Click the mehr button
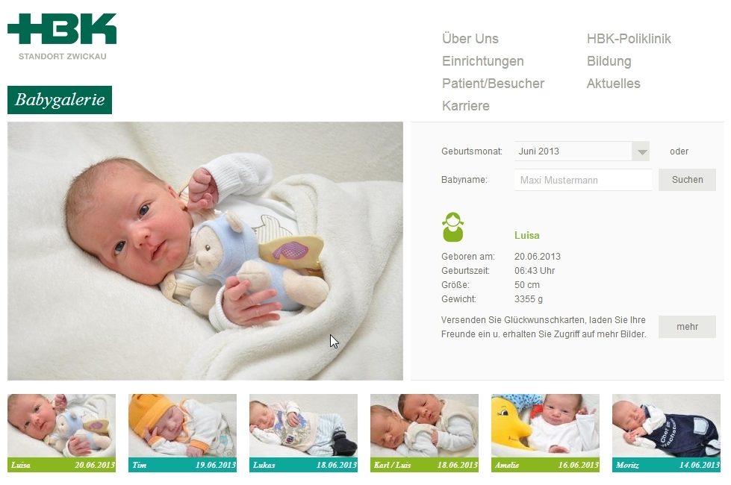Image resolution: width=731 pixels, height=485 pixels. pos(687,327)
